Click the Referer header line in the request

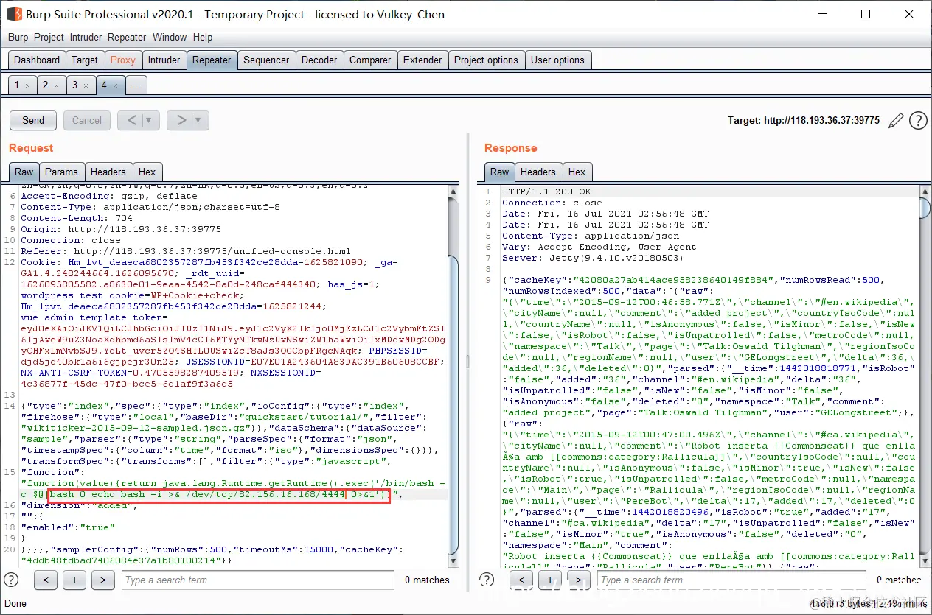pos(186,251)
